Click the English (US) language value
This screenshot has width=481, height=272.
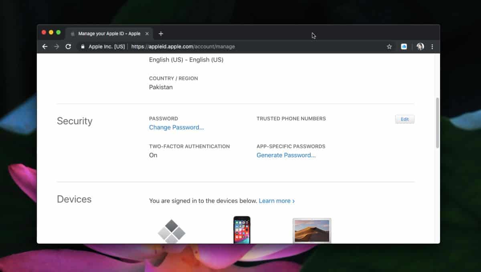186,60
